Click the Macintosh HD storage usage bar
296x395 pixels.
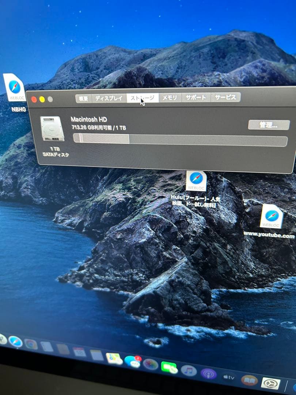(180, 140)
